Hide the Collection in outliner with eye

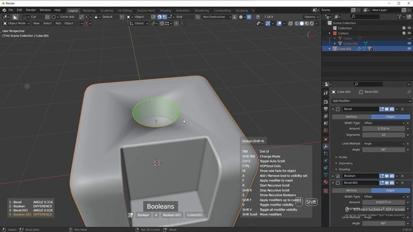pos(409,28)
